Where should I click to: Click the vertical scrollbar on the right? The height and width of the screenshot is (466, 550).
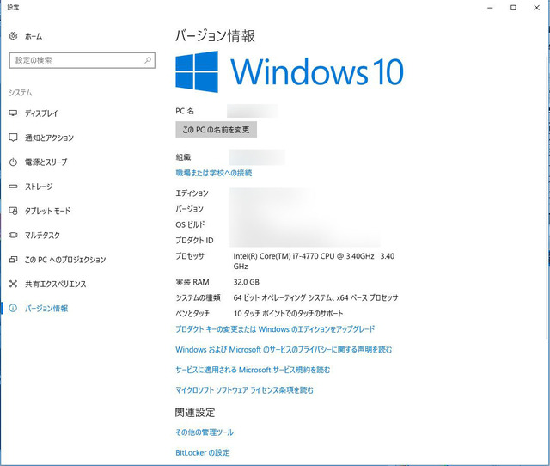coord(547,197)
